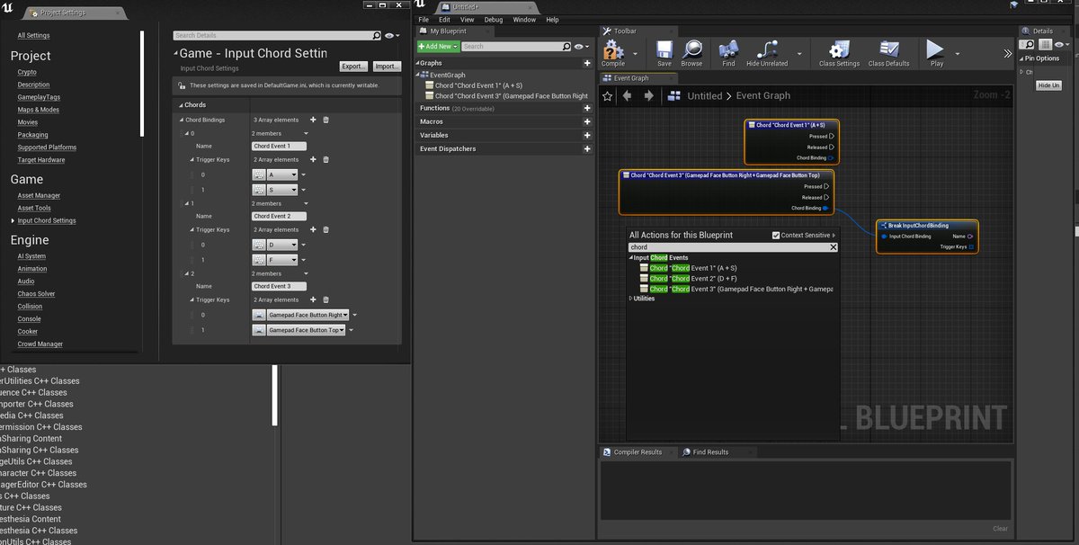Open Find in blueprint

(x=728, y=52)
